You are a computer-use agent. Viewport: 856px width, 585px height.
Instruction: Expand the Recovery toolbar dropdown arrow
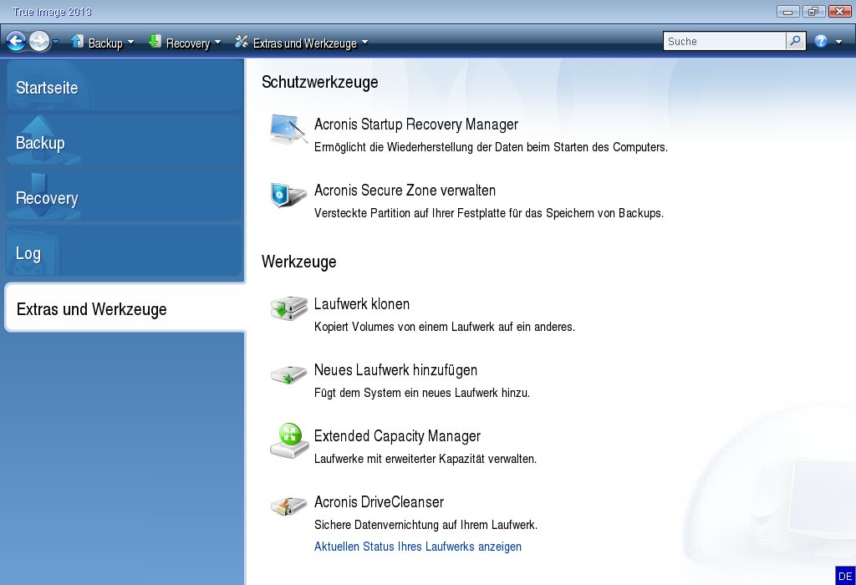pos(218,42)
